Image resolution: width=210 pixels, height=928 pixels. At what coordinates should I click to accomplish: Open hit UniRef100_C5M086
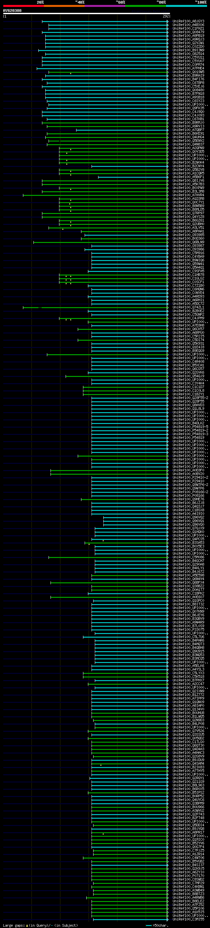(188, 557)
